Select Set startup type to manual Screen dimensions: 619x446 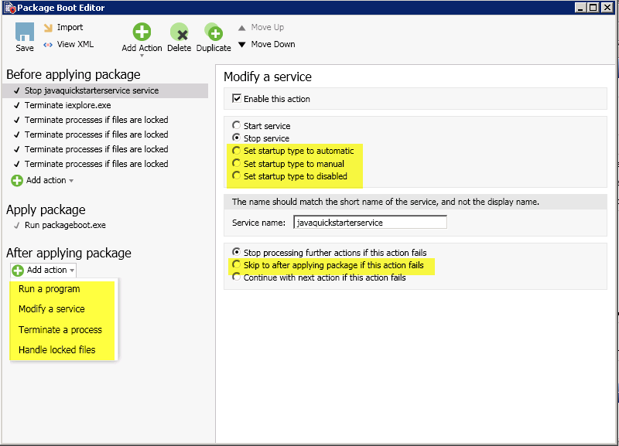point(236,163)
